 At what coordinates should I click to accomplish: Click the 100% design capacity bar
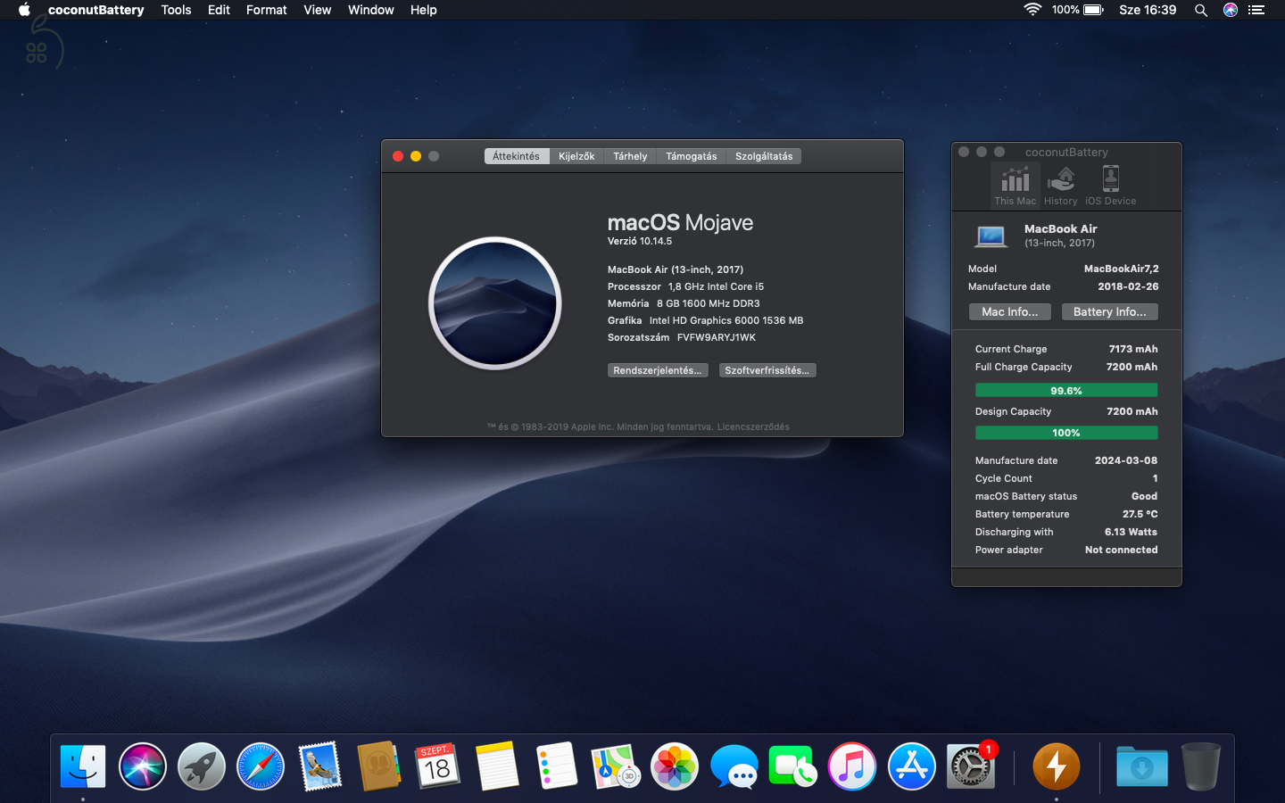[x=1066, y=433]
